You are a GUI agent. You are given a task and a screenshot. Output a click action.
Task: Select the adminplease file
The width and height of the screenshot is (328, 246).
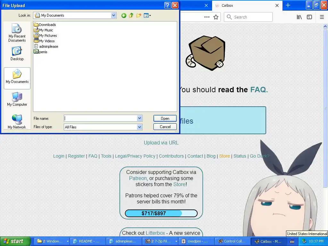(46, 46)
